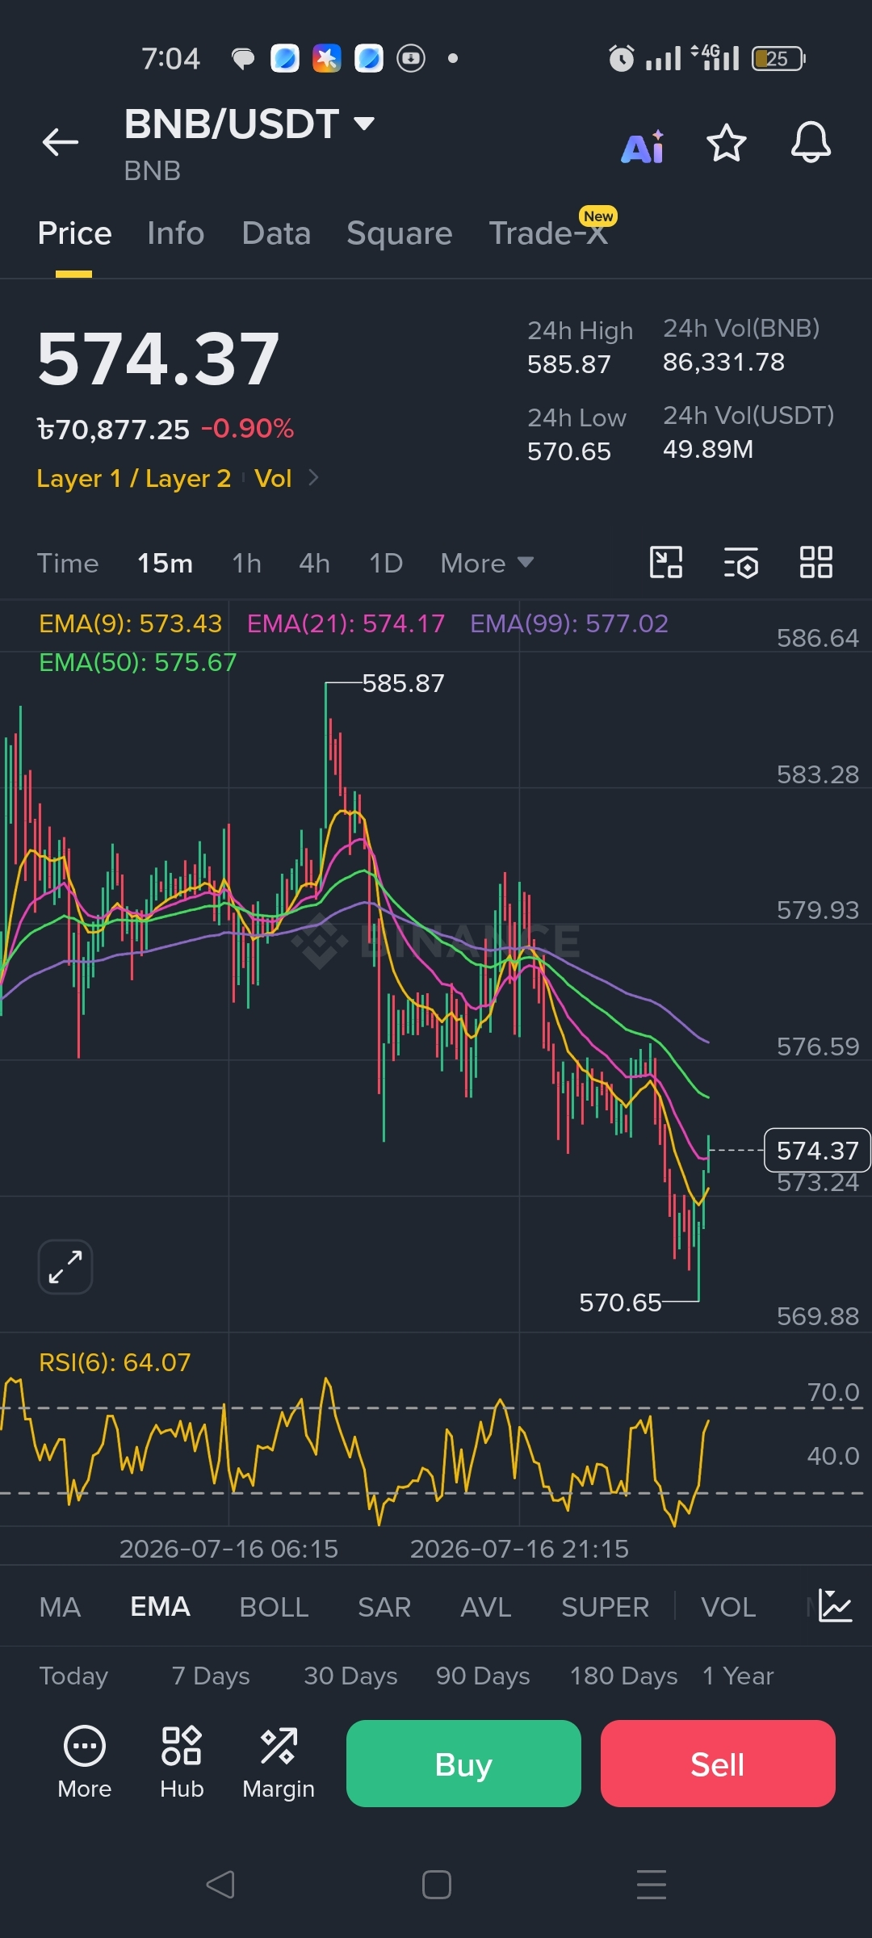Open the Layer 1 / Layer 2 link

(134, 479)
